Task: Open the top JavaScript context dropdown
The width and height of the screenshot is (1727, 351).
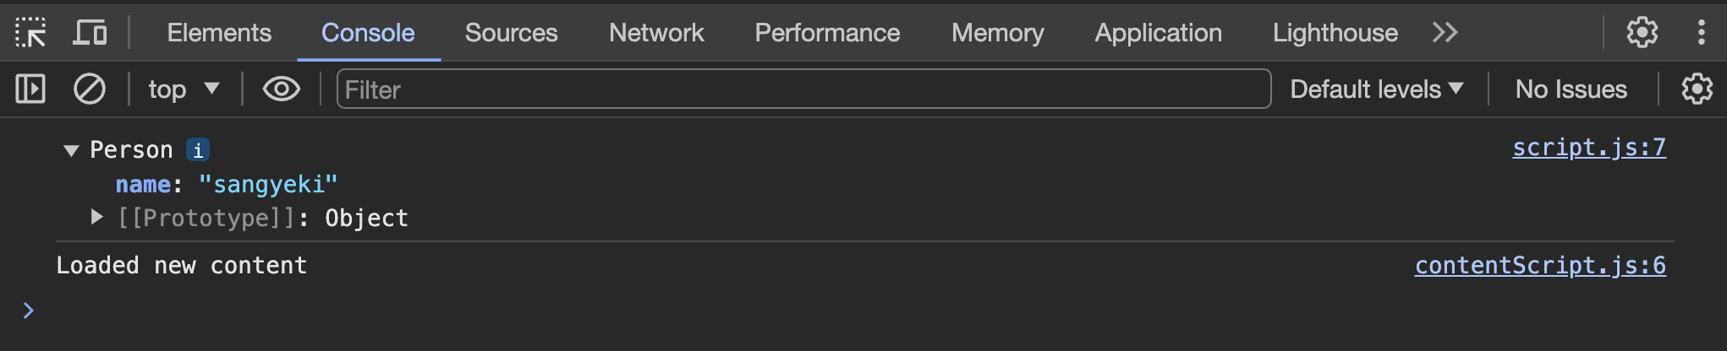Action: 184,89
